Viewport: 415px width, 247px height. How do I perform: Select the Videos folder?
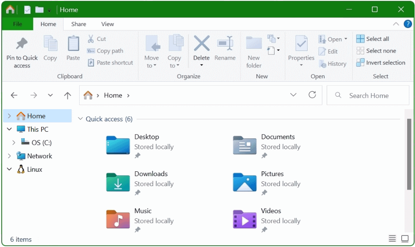pos(267,220)
